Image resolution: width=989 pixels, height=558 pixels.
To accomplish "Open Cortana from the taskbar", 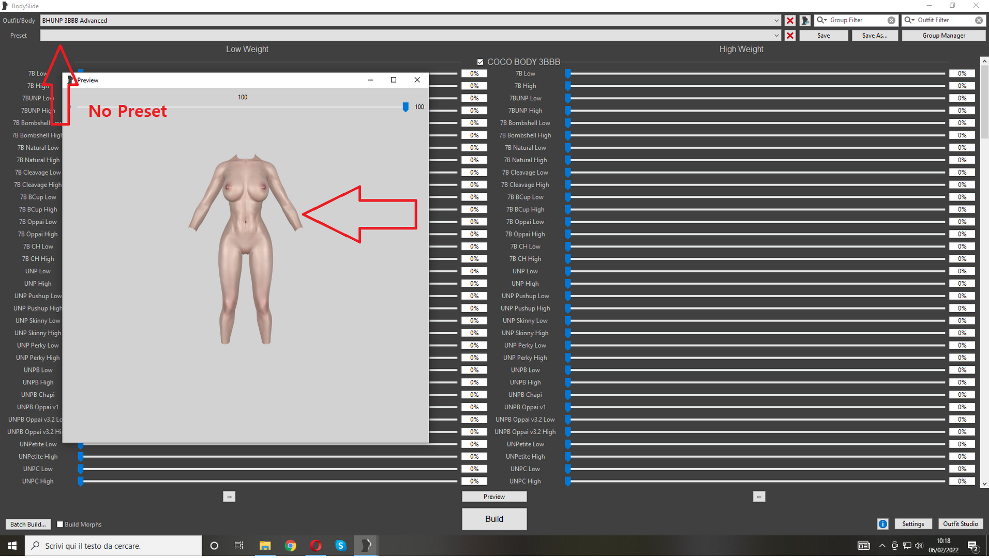I will (x=214, y=546).
